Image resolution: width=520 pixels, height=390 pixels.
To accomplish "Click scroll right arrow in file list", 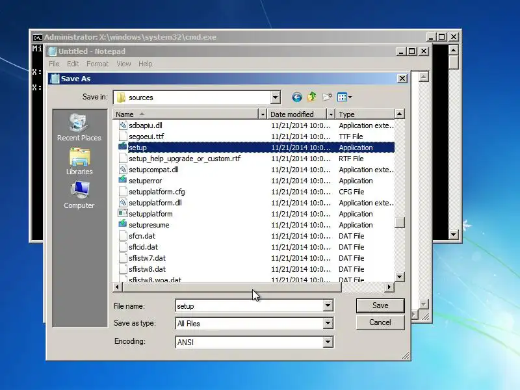I will coord(389,287).
